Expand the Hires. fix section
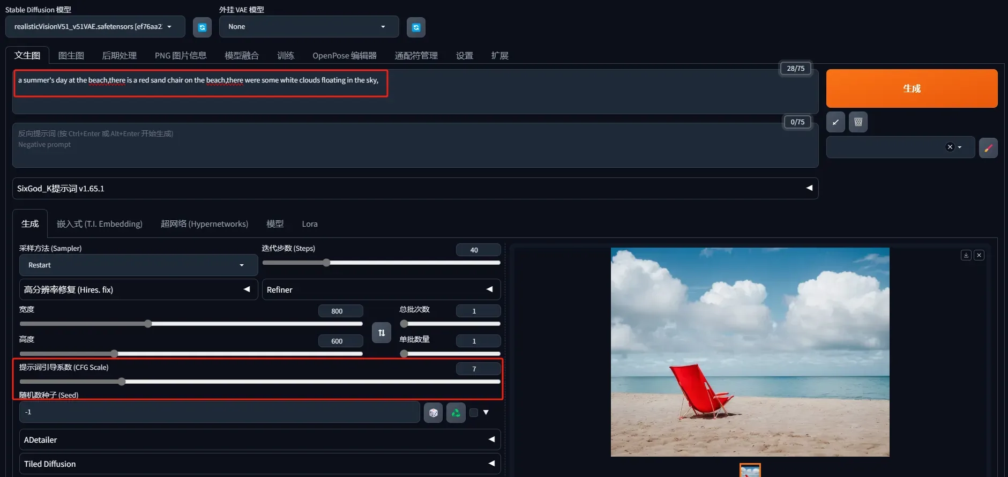 click(x=138, y=289)
